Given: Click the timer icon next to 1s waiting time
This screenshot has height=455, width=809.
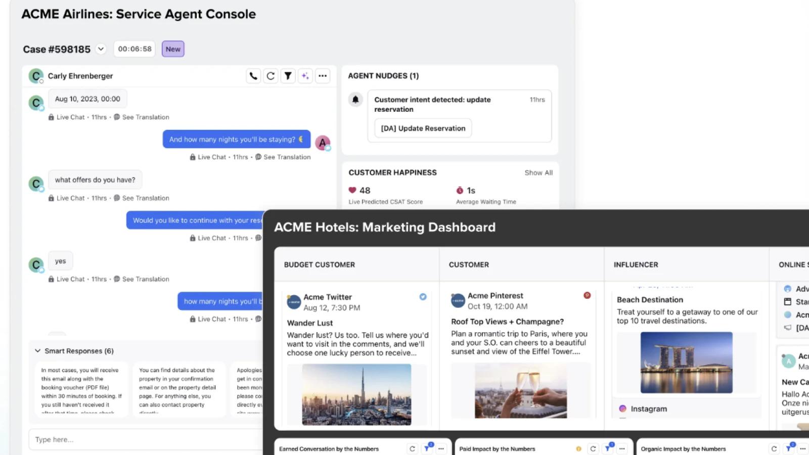Looking at the screenshot, I should click(x=460, y=190).
